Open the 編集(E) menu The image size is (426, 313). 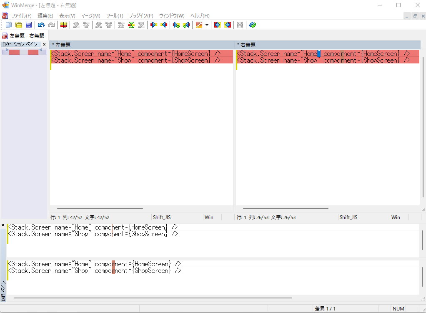[45, 16]
